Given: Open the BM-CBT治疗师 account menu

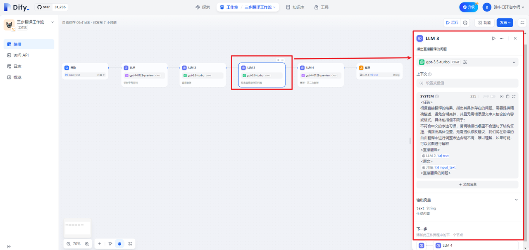Looking at the screenshot, I should (503, 7).
